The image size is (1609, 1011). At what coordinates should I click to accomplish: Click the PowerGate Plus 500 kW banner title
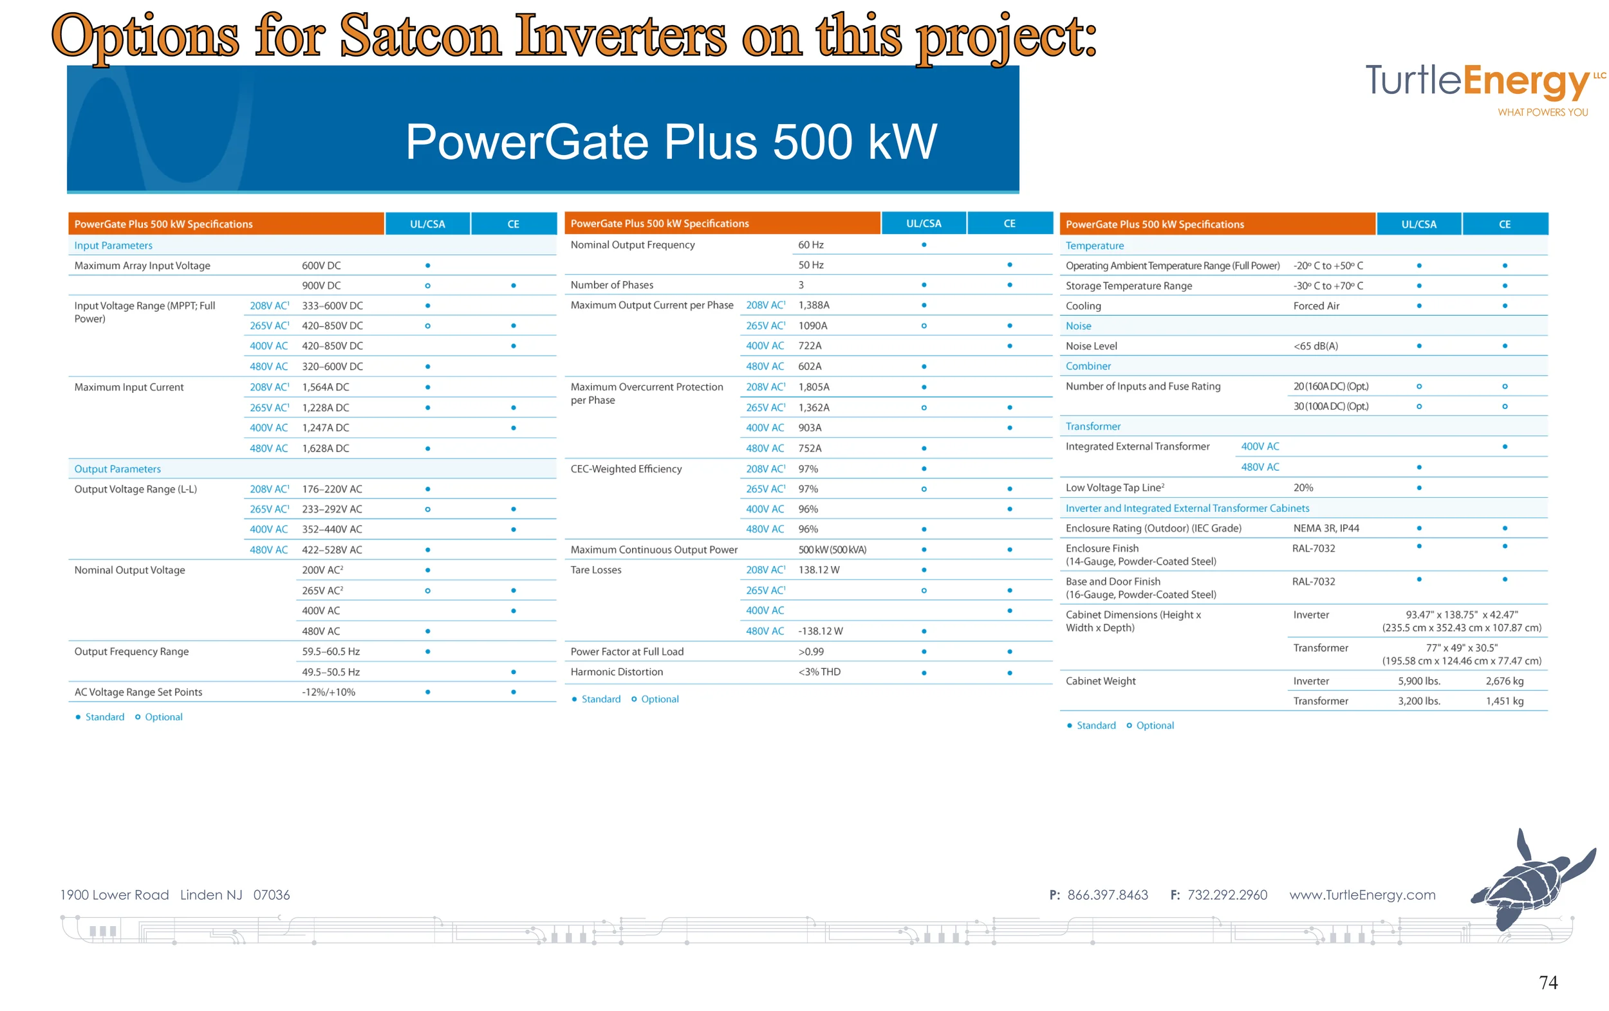(671, 141)
